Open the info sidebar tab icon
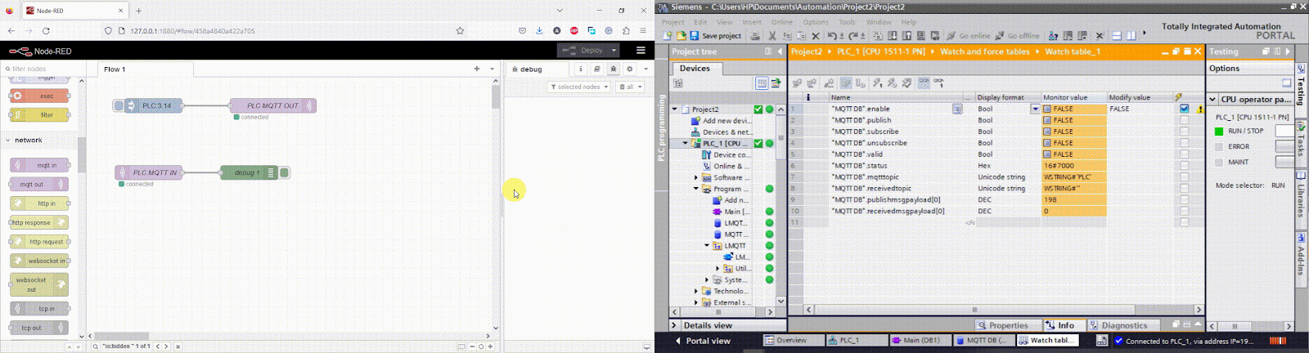Image resolution: width=1309 pixels, height=353 pixels. 581,69
